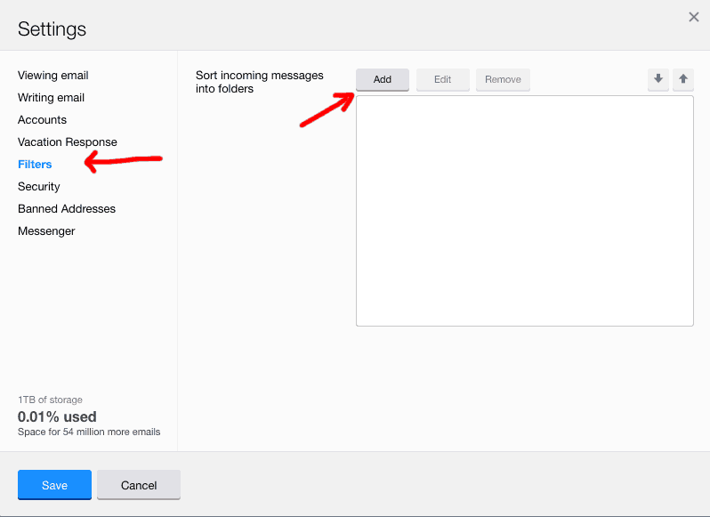
Task: Click the Remove filter button
Action: coord(503,80)
